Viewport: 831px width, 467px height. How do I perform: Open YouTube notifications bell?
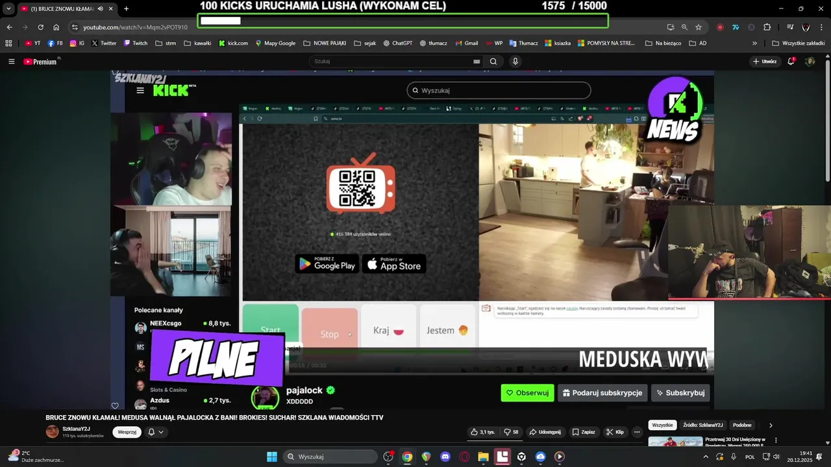tap(791, 62)
